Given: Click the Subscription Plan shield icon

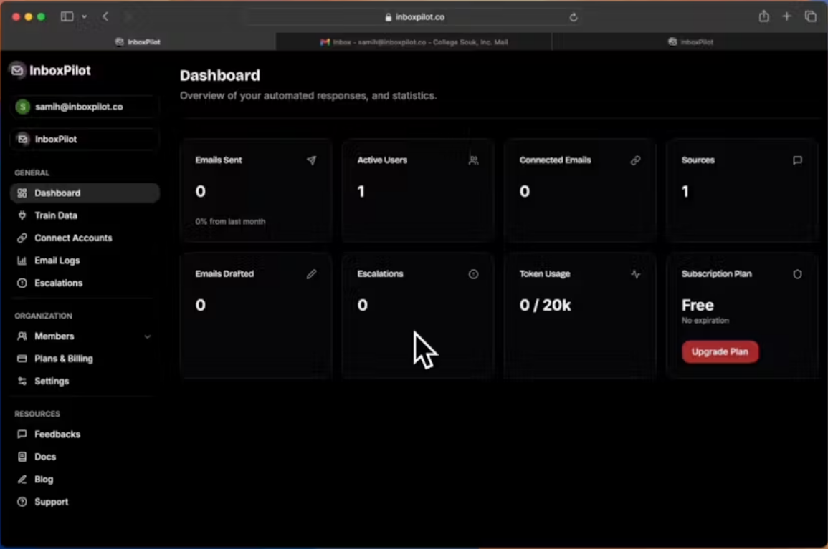Looking at the screenshot, I should (x=797, y=274).
